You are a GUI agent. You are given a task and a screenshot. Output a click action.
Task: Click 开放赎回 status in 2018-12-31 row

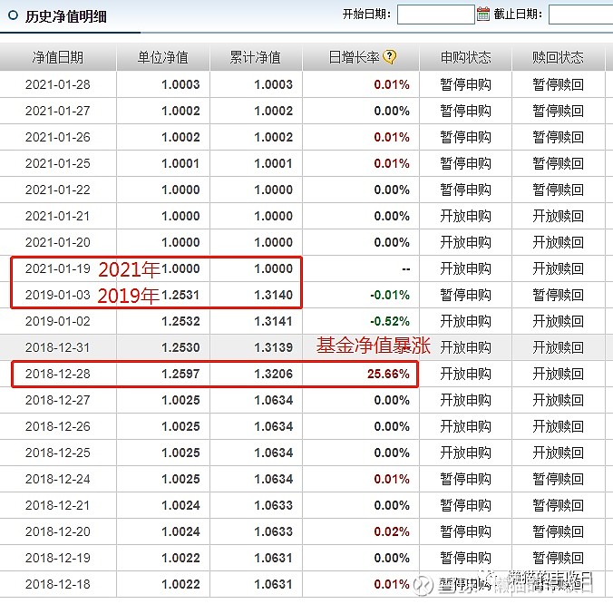click(558, 347)
